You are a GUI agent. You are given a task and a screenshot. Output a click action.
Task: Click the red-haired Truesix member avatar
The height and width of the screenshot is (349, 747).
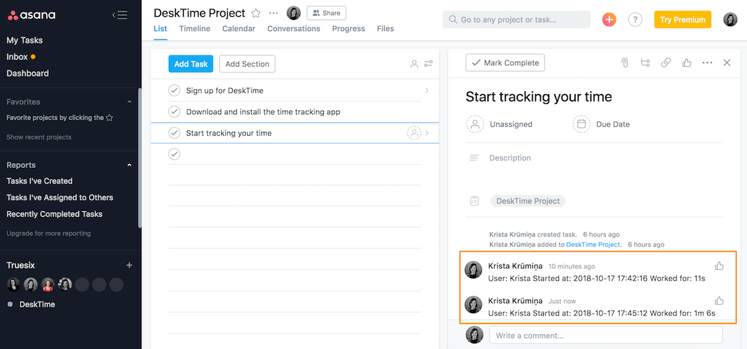[48, 285]
